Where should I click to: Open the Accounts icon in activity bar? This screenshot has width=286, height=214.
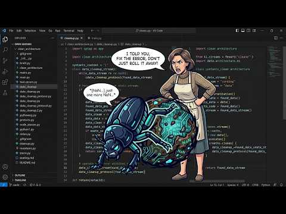pos(5,167)
